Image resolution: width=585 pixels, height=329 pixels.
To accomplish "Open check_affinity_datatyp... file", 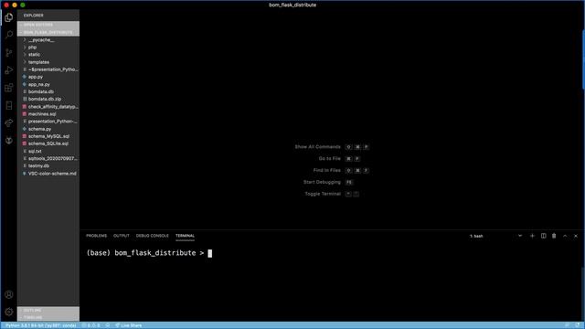I will (x=48, y=106).
